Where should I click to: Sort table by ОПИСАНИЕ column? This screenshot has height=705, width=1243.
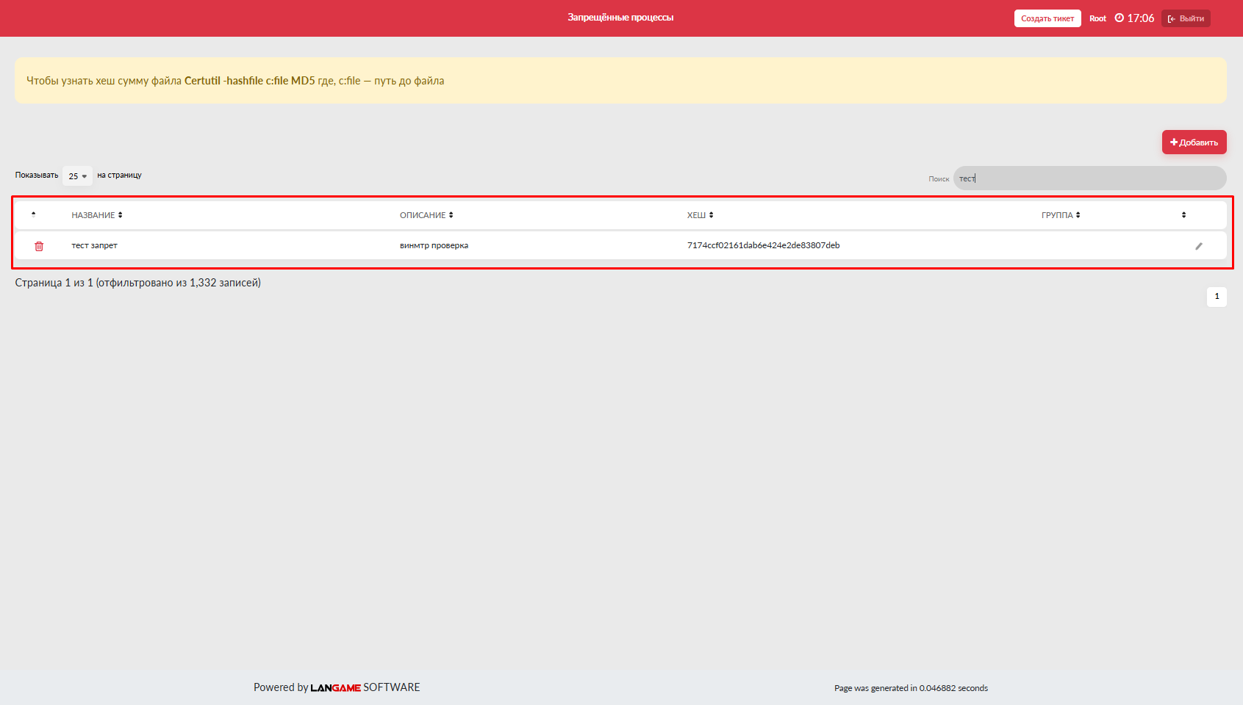[x=426, y=215]
